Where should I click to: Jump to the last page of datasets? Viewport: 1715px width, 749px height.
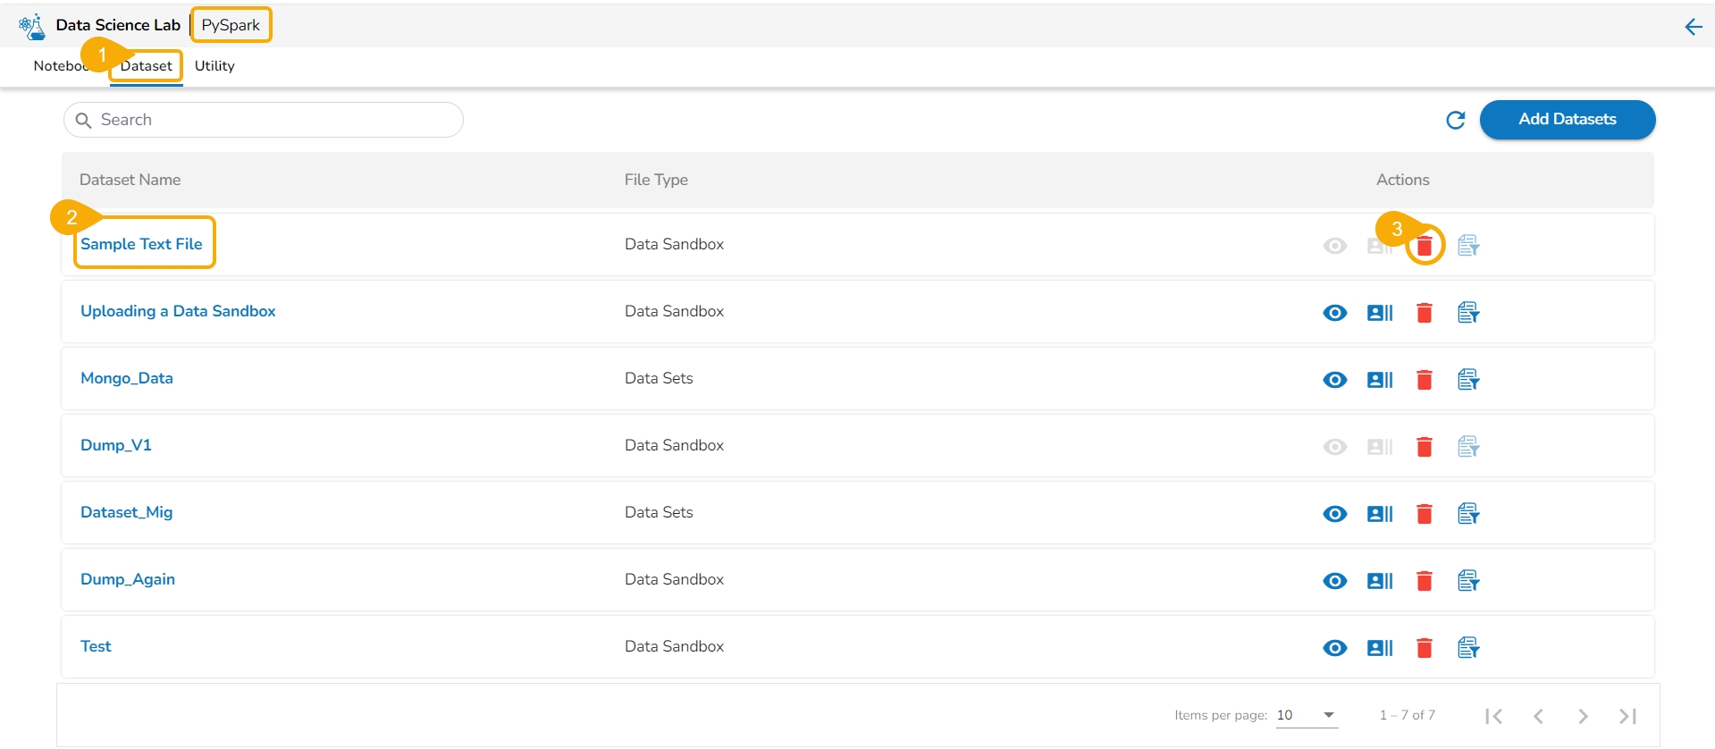(1627, 716)
